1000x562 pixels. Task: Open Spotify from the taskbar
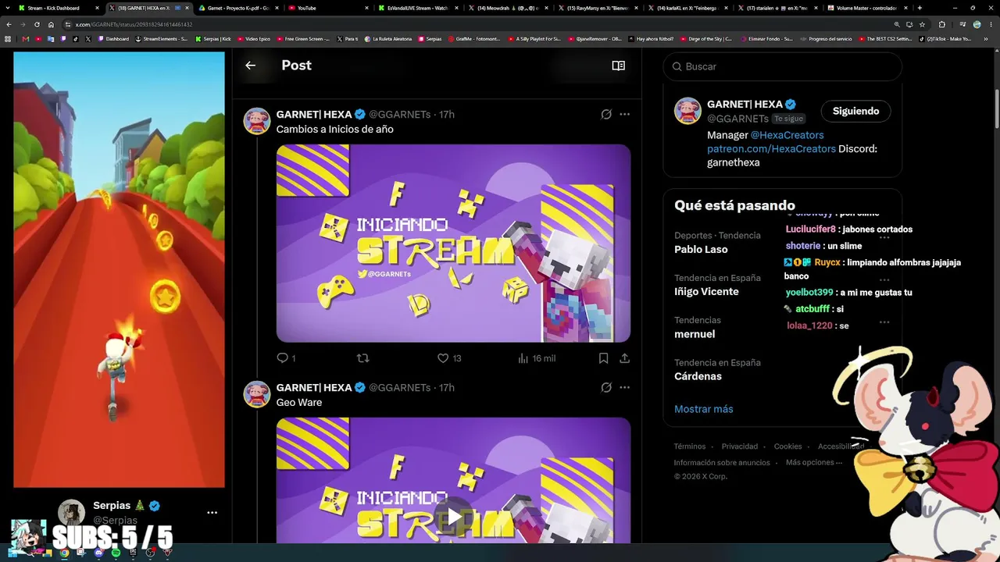pos(116,553)
